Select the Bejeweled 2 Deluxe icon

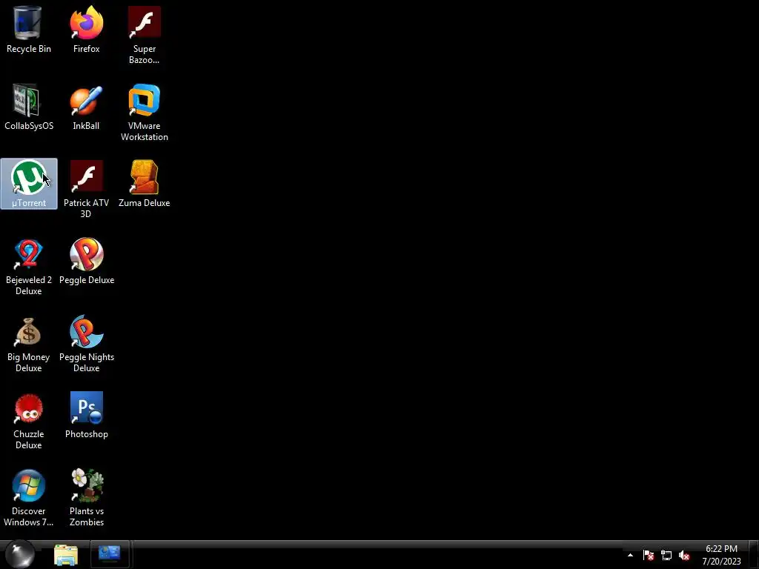29,266
